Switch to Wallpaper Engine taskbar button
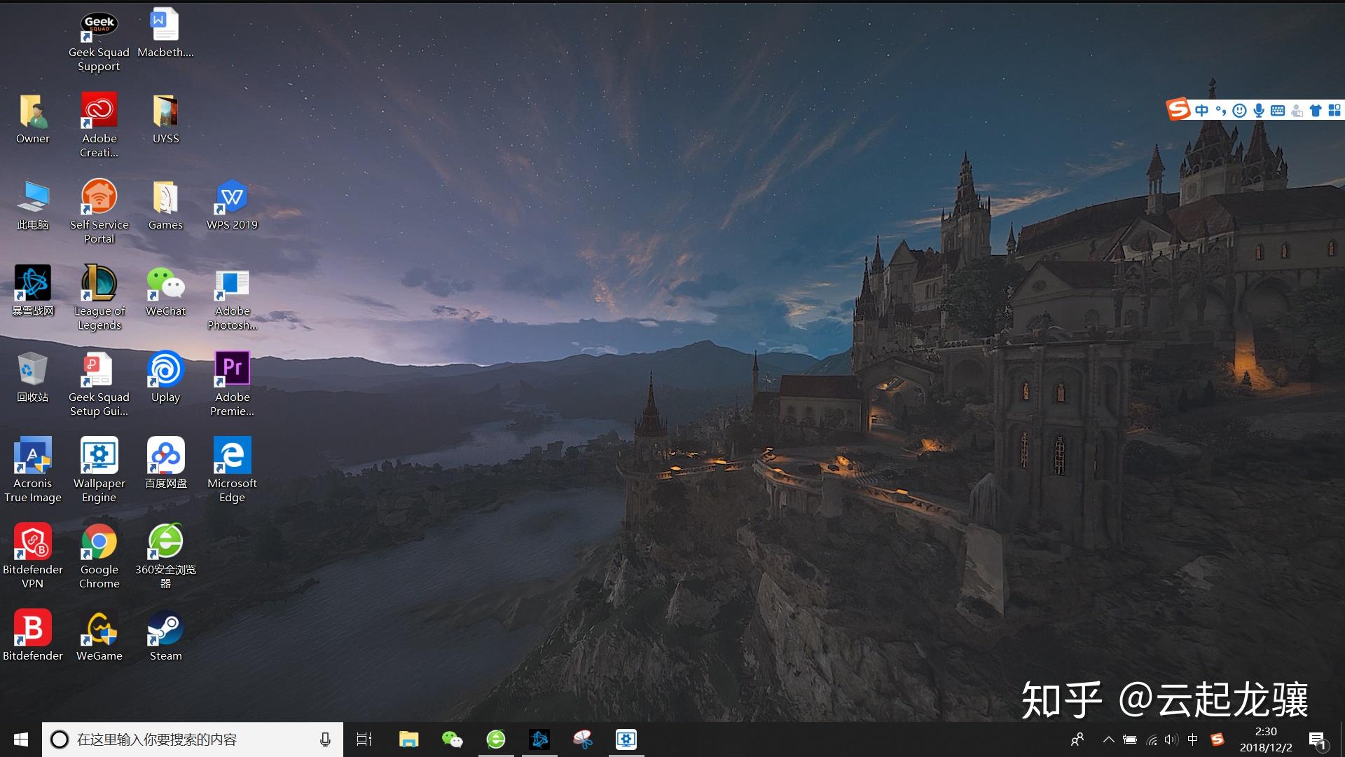Screen dimensions: 1345x757 [x=626, y=739]
